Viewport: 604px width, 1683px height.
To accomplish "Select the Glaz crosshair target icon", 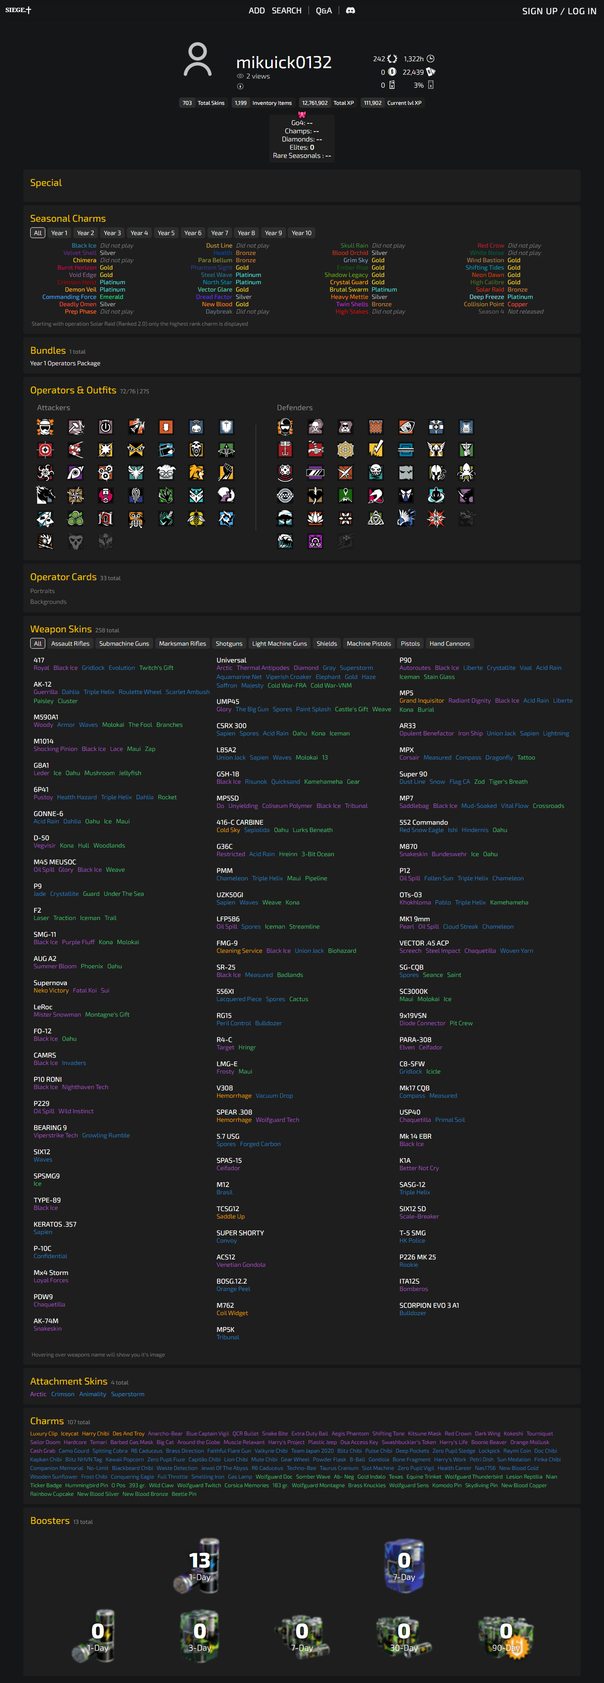I will click(x=45, y=450).
